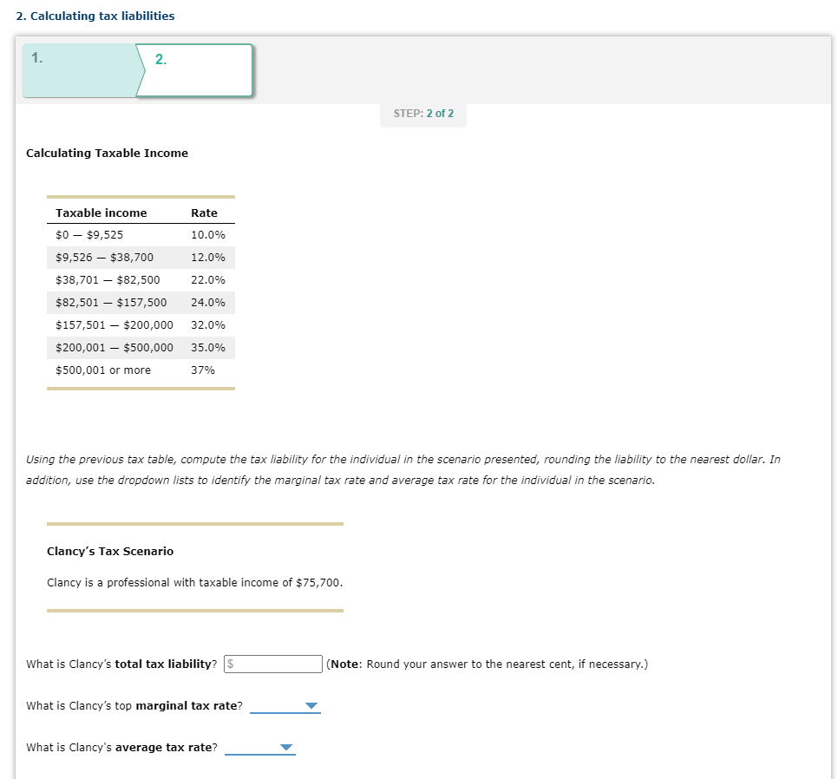This screenshot has height=779, width=838.
Task: Select the $9,526 — $38,700 bracket row
Action: (x=141, y=258)
